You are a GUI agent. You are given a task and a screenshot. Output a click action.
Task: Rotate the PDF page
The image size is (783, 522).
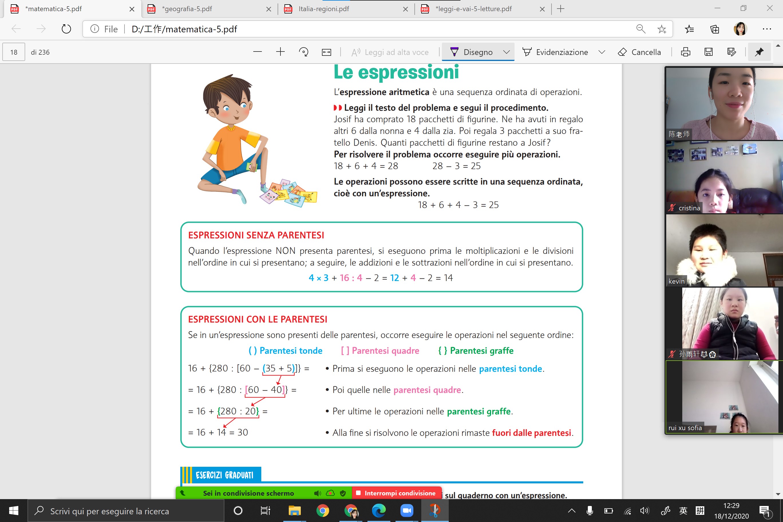click(x=303, y=52)
